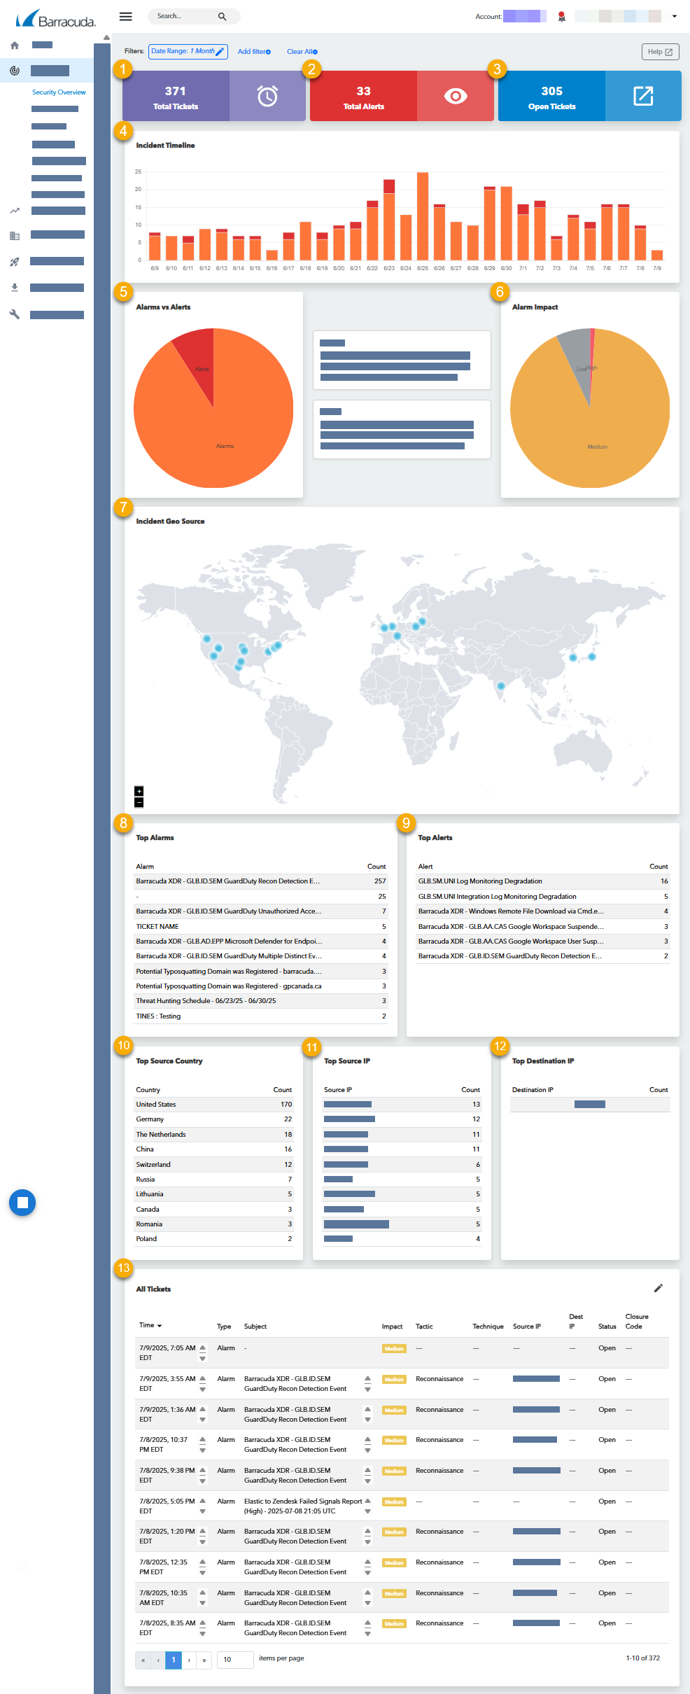Open the download icon in the sidebar
This screenshot has width=690, height=1694.
(15, 288)
